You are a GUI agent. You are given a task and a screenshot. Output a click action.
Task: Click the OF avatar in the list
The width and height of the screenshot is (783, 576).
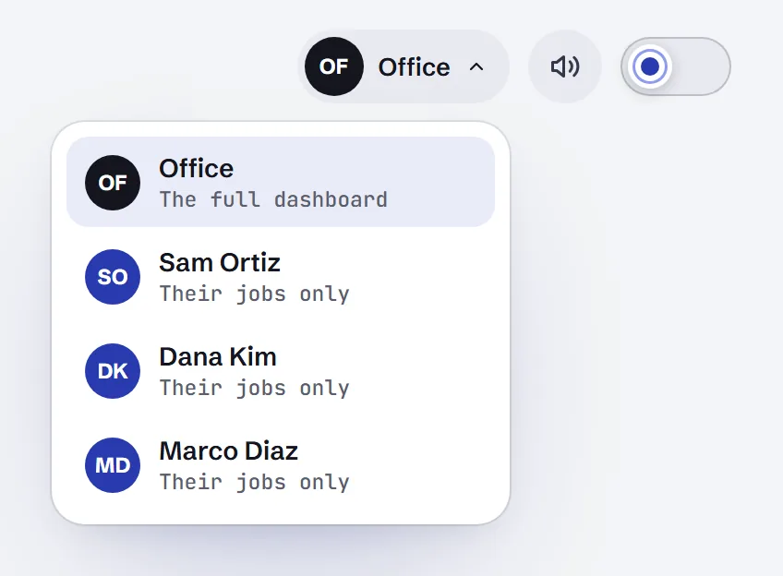pos(113,183)
